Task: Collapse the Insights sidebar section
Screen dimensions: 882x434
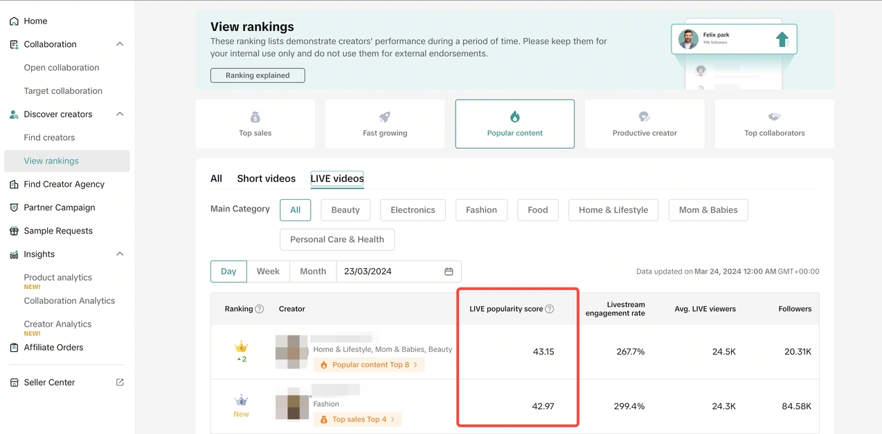Action: point(120,254)
